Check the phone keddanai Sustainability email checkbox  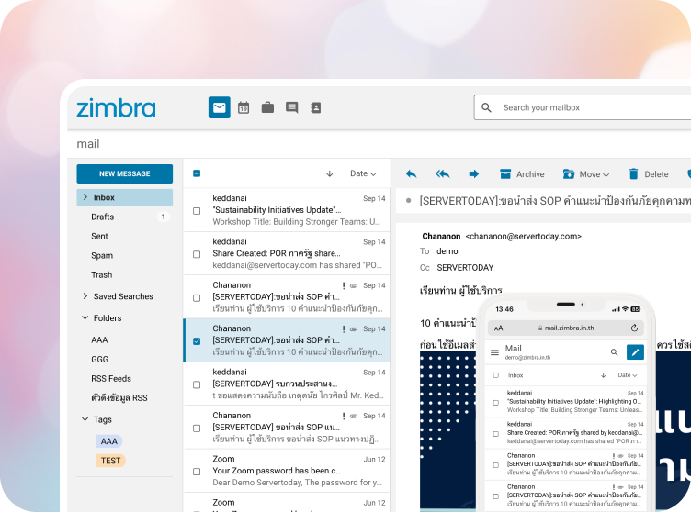(x=496, y=403)
